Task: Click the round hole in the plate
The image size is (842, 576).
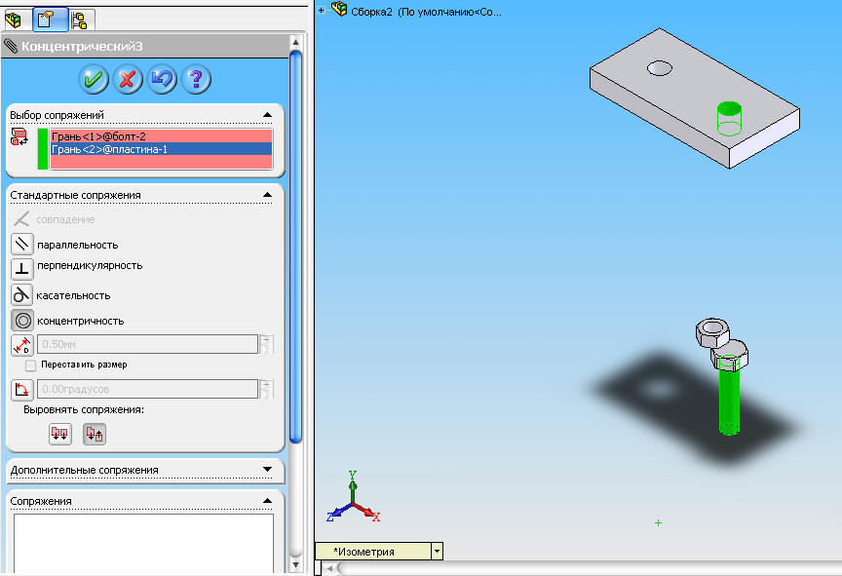Action: pos(660,69)
